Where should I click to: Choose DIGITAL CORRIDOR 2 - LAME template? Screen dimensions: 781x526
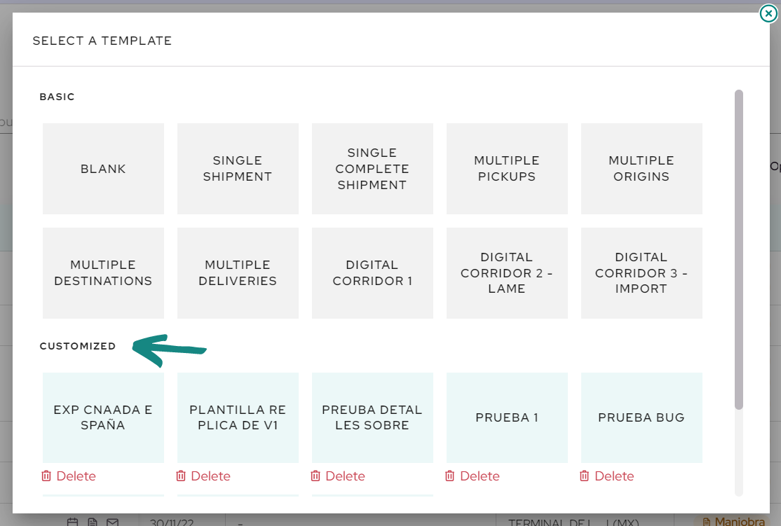point(507,272)
